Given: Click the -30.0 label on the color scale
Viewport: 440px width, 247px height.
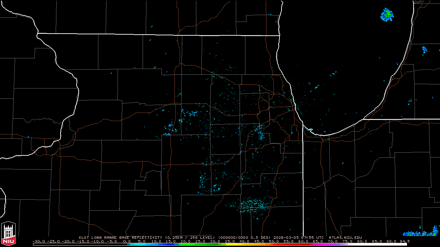Looking at the screenshot, I should click(38, 241).
